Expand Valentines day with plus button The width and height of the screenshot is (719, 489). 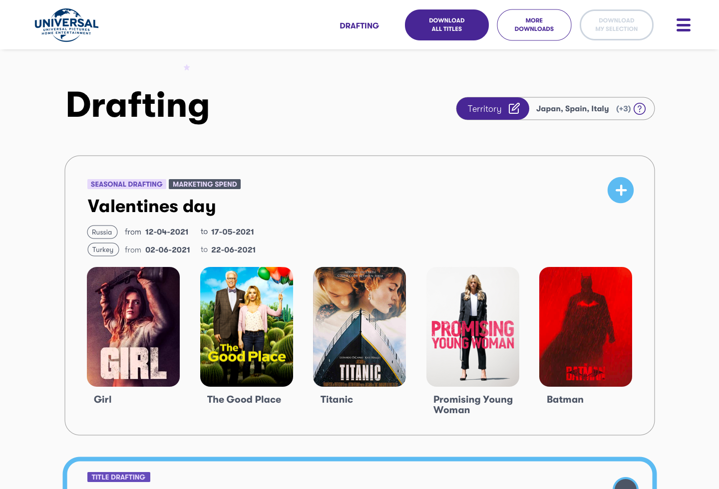coord(620,190)
